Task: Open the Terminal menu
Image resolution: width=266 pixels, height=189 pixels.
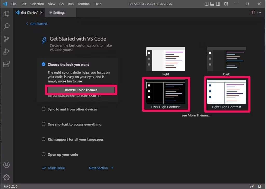Action: pyautogui.click(x=84, y=4)
